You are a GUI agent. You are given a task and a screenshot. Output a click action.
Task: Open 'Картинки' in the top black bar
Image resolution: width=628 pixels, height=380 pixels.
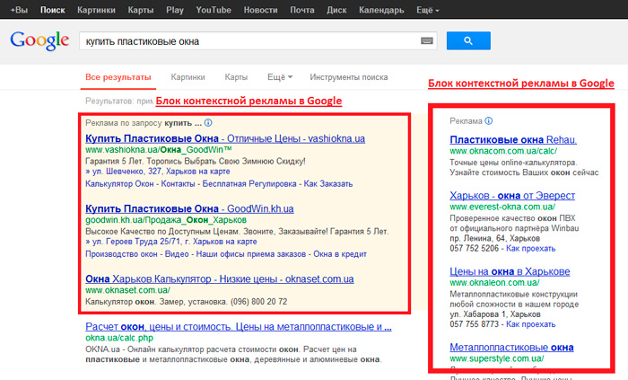click(96, 10)
